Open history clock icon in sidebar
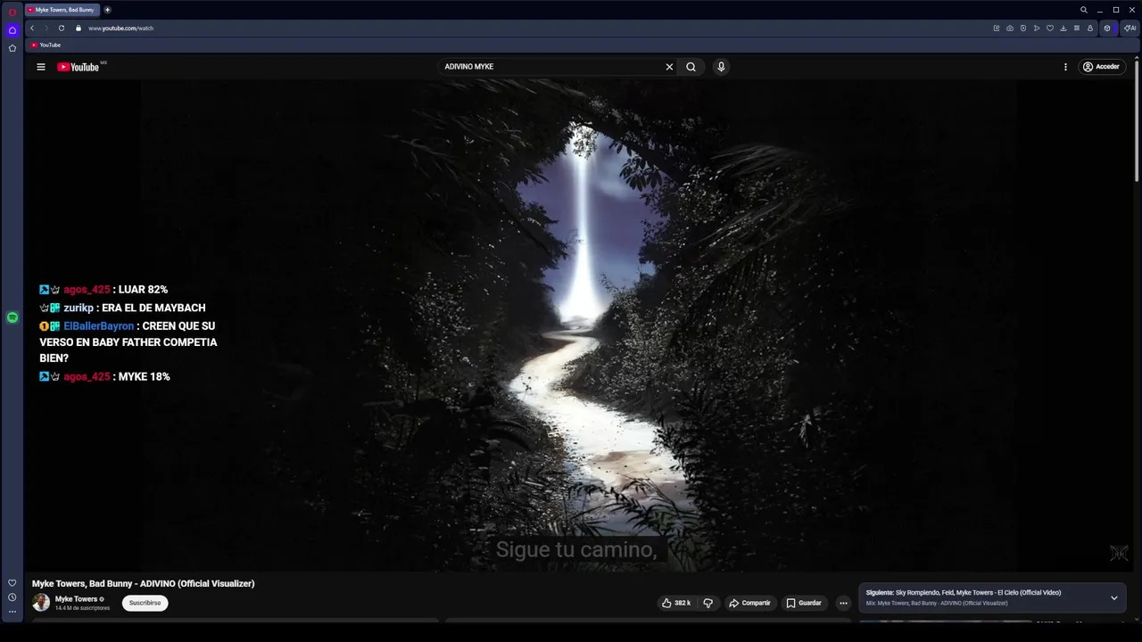The image size is (1142, 642). 12,597
